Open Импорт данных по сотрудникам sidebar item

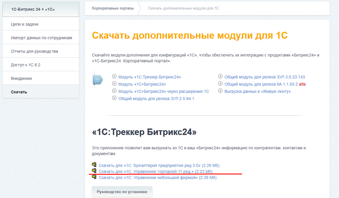[41, 38]
